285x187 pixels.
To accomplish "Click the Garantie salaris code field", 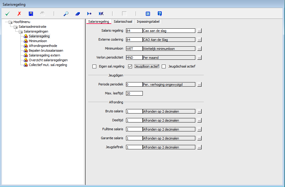I will click(134, 138).
